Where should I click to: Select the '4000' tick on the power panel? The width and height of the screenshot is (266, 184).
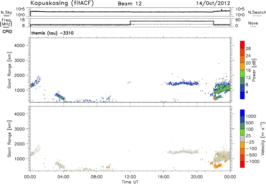[x=20, y=46]
